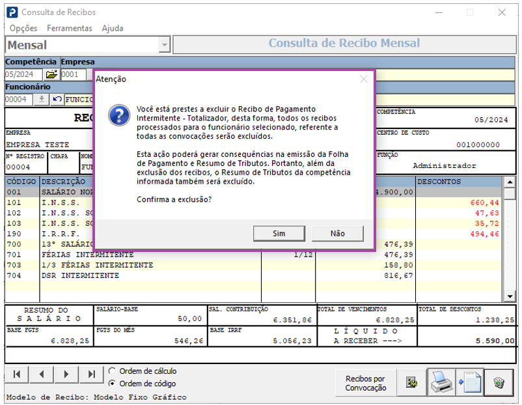Image resolution: width=522 pixels, height=405 pixels.
Task: Click the scroll down arrow of the receipt table
Action: click(x=510, y=296)
